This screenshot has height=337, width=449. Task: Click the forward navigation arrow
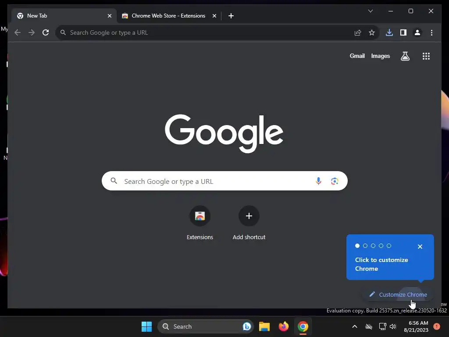click(x=32, y=32)
